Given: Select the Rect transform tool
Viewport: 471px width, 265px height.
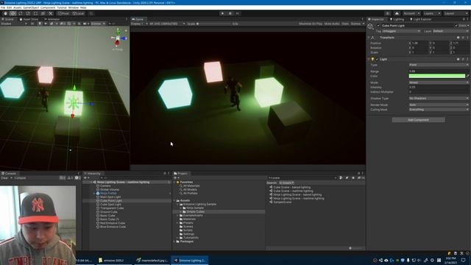Looking at the screenshot, I should (x=35, y=13).
